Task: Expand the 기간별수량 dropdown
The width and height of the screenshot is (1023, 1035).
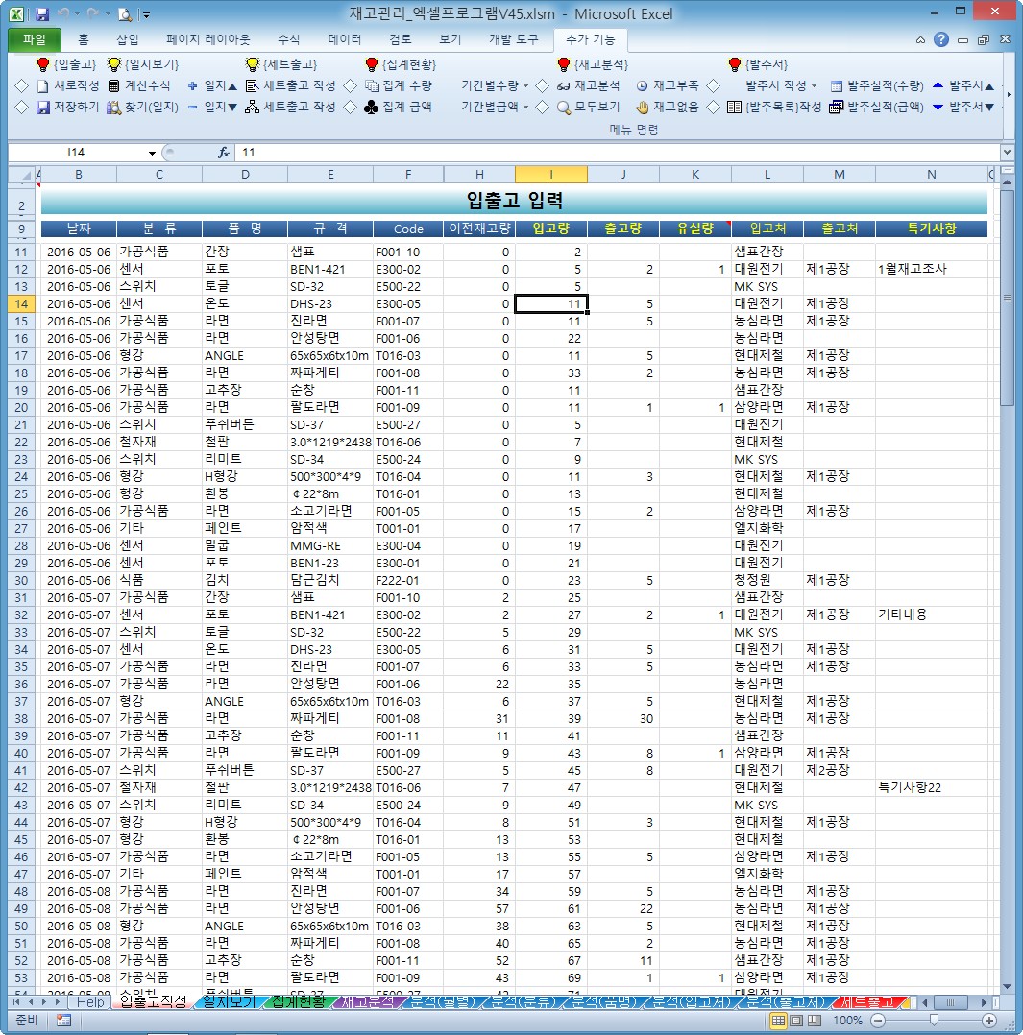Action: (525, 85)
